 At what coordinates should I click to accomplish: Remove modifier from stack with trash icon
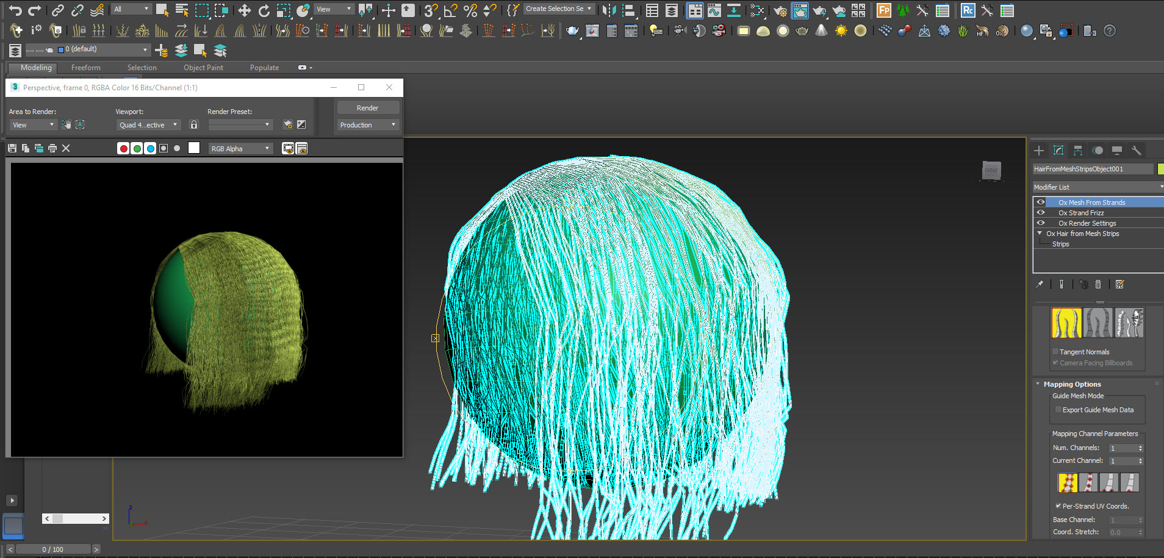1098,284
